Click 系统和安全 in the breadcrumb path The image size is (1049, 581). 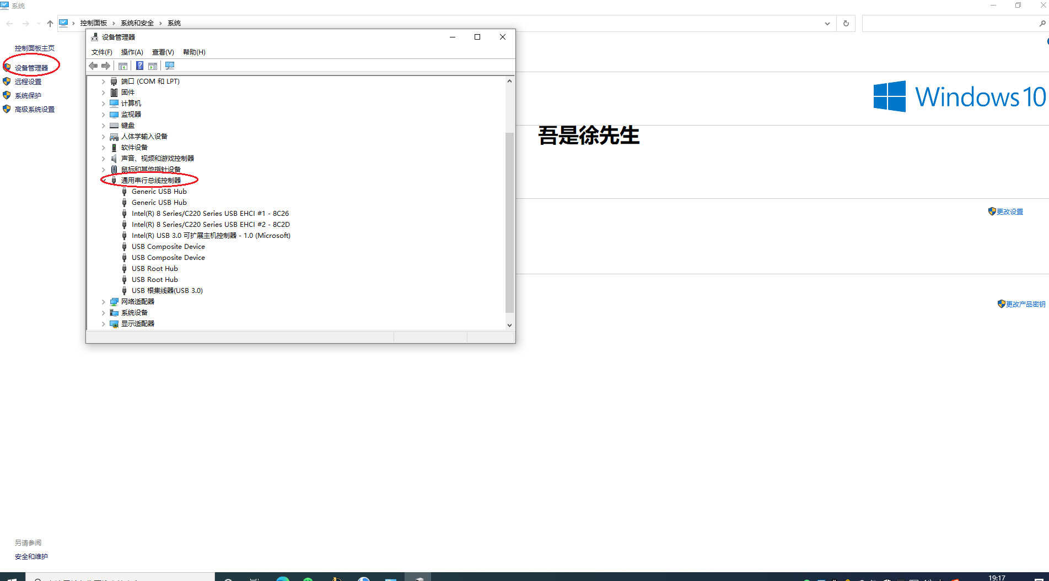pyautogui.click(x=137, y=23)
